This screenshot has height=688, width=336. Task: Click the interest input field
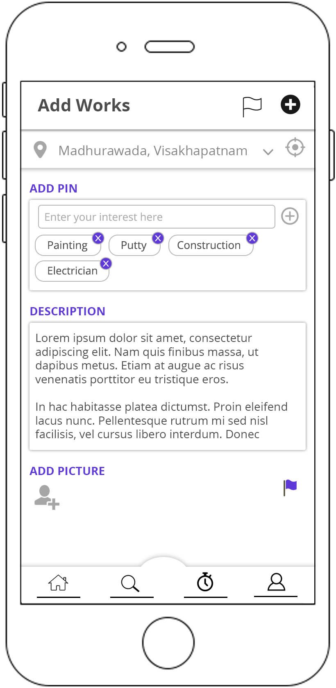point(156,217)
